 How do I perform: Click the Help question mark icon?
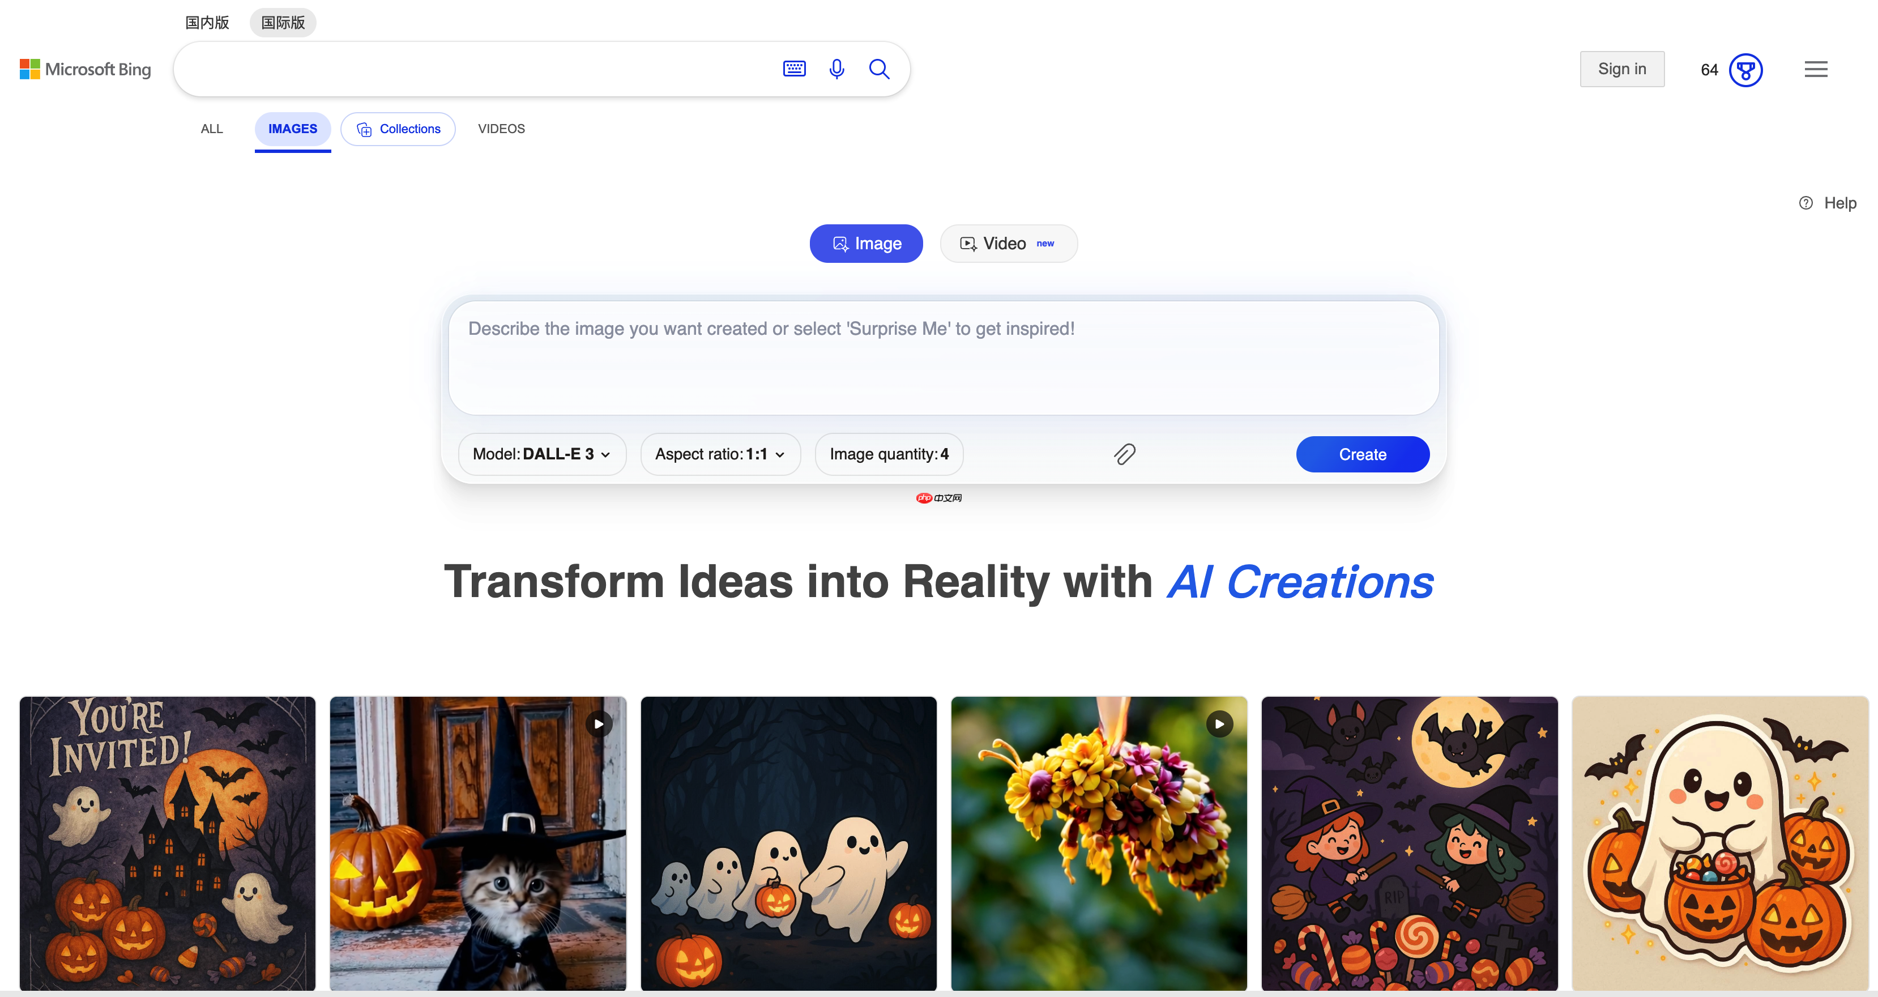click(x=1805, y=203)
